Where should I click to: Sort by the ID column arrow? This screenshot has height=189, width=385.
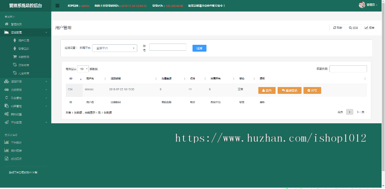click(81, 79)
